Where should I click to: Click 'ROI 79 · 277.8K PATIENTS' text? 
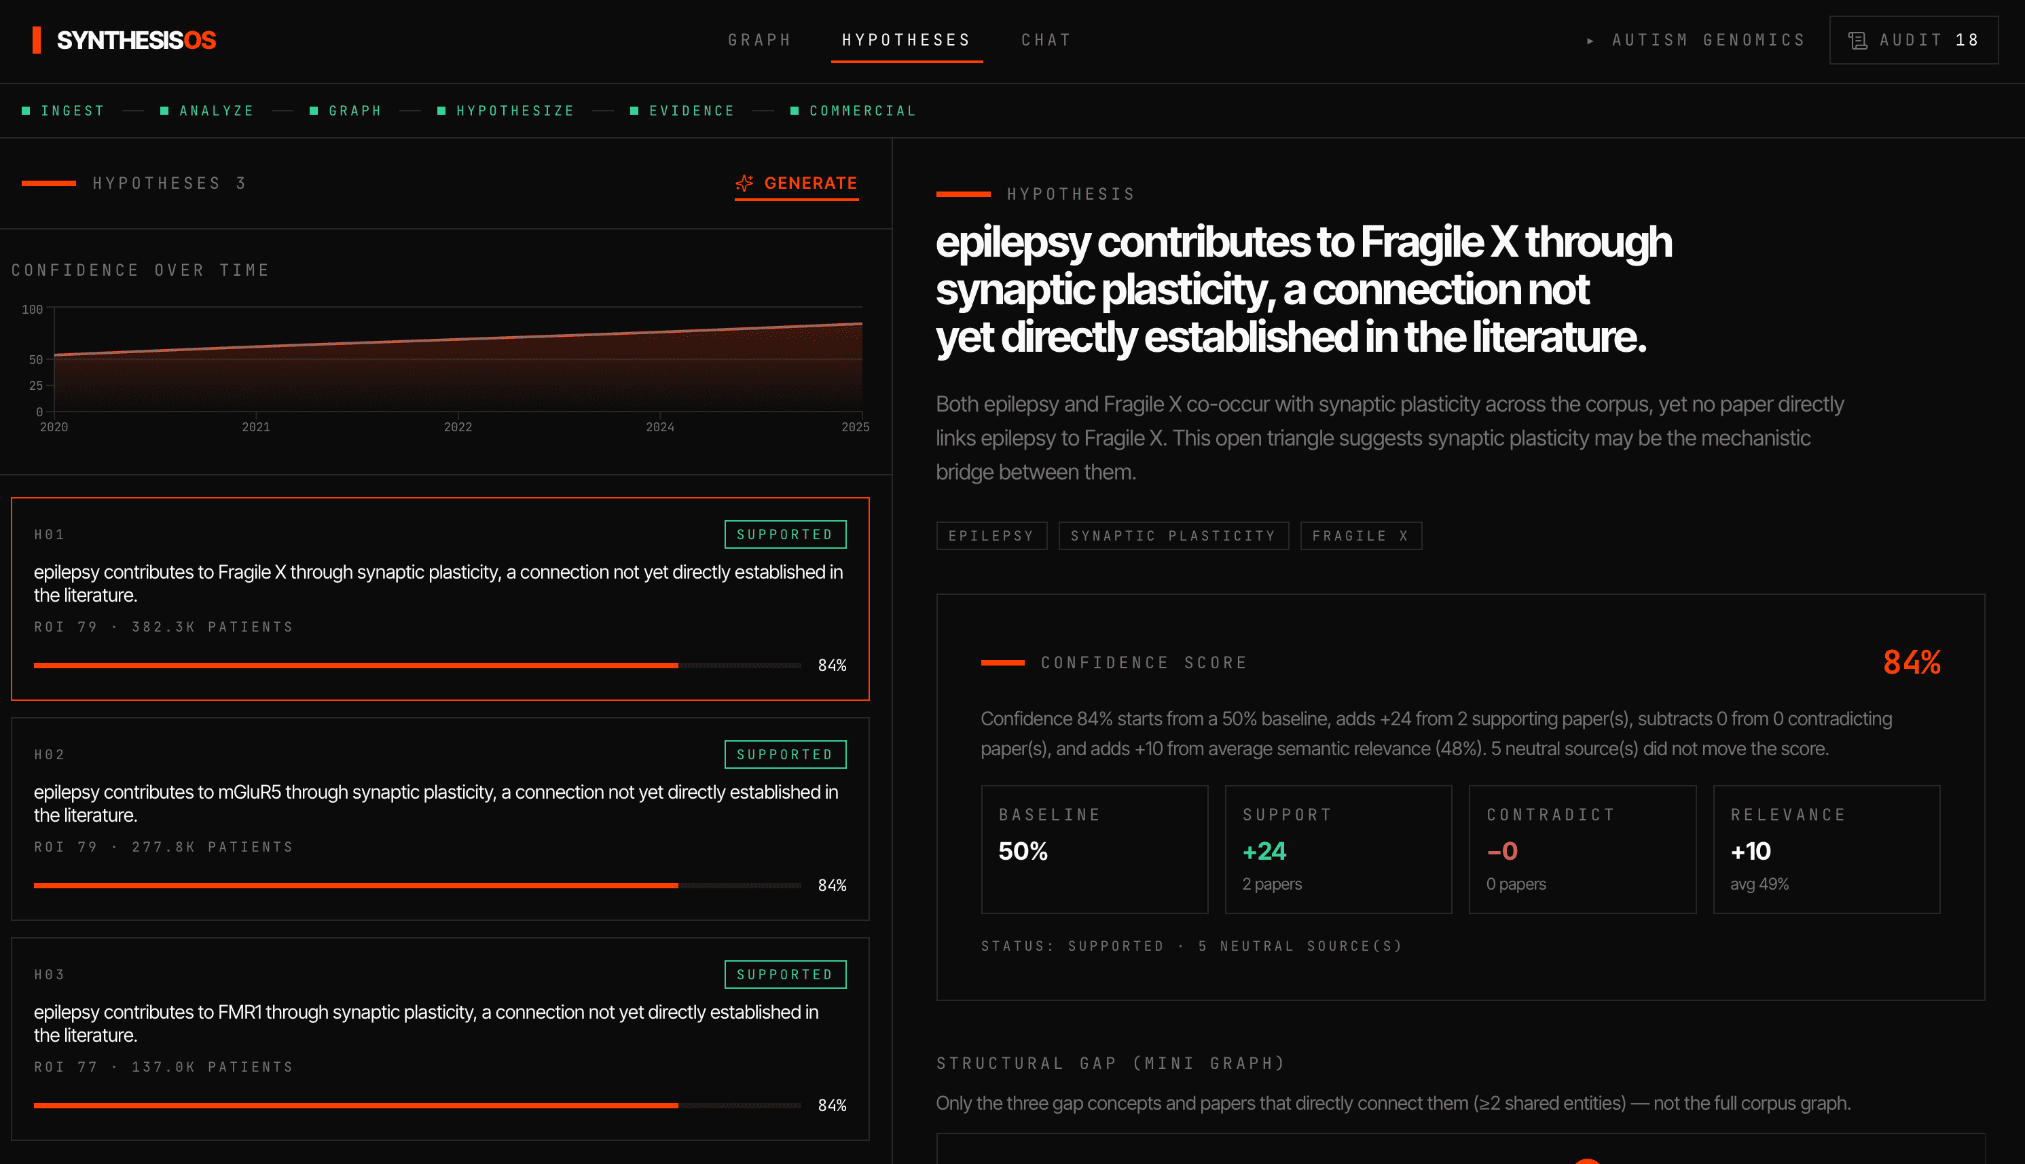pos(164,848)
